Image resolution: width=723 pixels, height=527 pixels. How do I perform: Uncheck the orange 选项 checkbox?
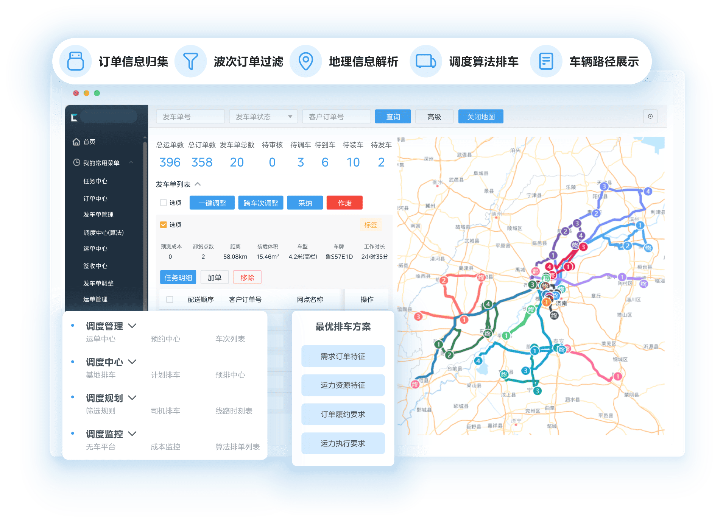click(164, 225)
